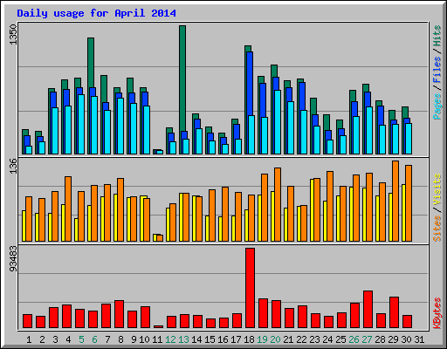Click the orange 'Sites' legend label

click(437, 229)
